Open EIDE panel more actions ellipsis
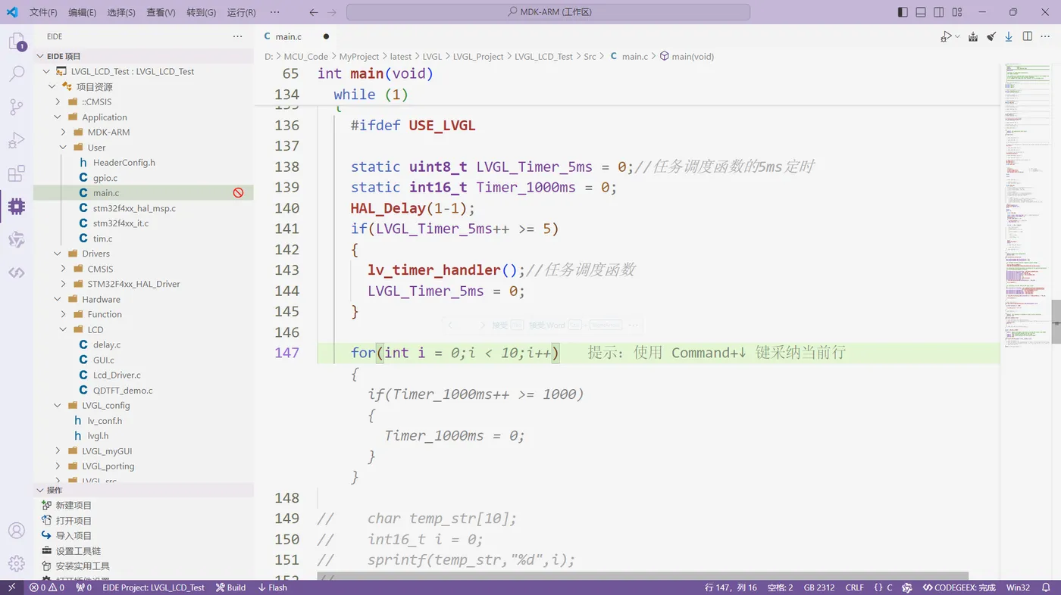This screenshot has width=1061, height=595. (x=238, y=36)
